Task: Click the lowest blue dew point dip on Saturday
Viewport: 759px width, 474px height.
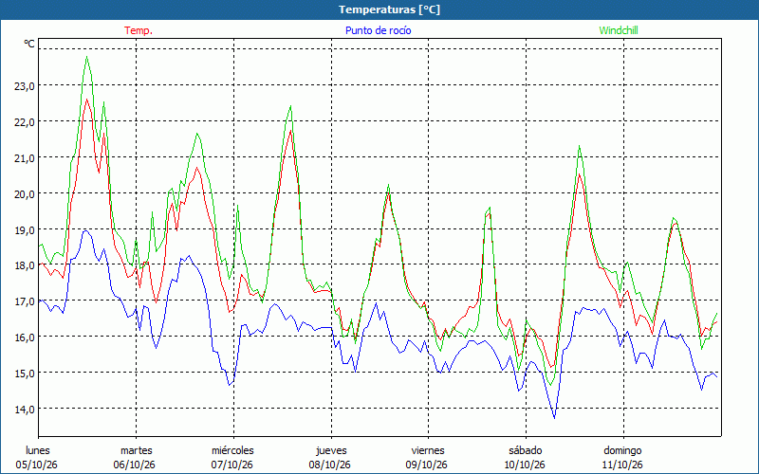Action: (554, 417)
